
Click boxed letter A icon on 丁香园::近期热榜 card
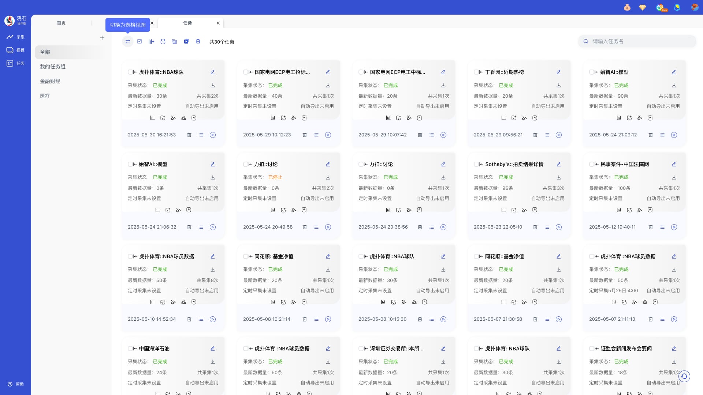(535, 118)
